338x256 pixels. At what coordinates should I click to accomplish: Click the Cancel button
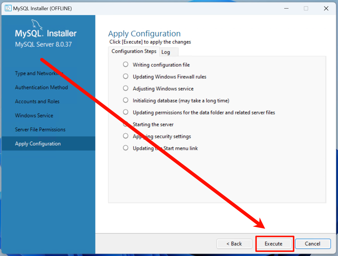313,244
